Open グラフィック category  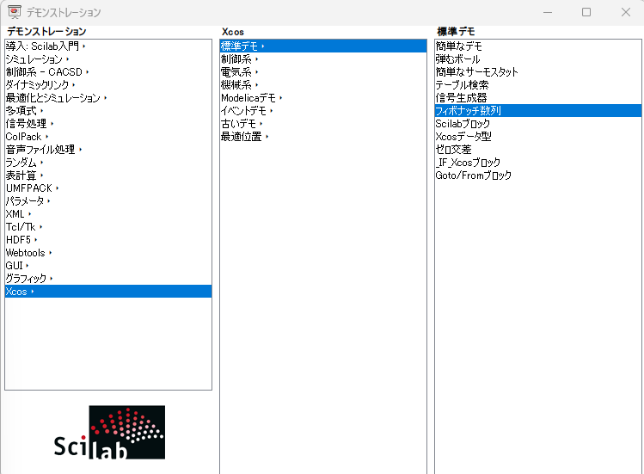click(x=108, y=279)
